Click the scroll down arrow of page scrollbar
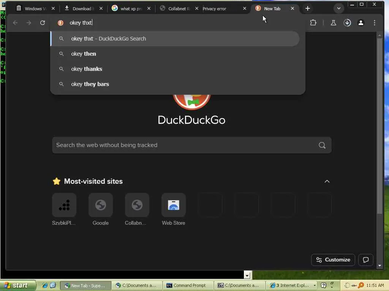The image size is (389, 291). click(380, 266)
